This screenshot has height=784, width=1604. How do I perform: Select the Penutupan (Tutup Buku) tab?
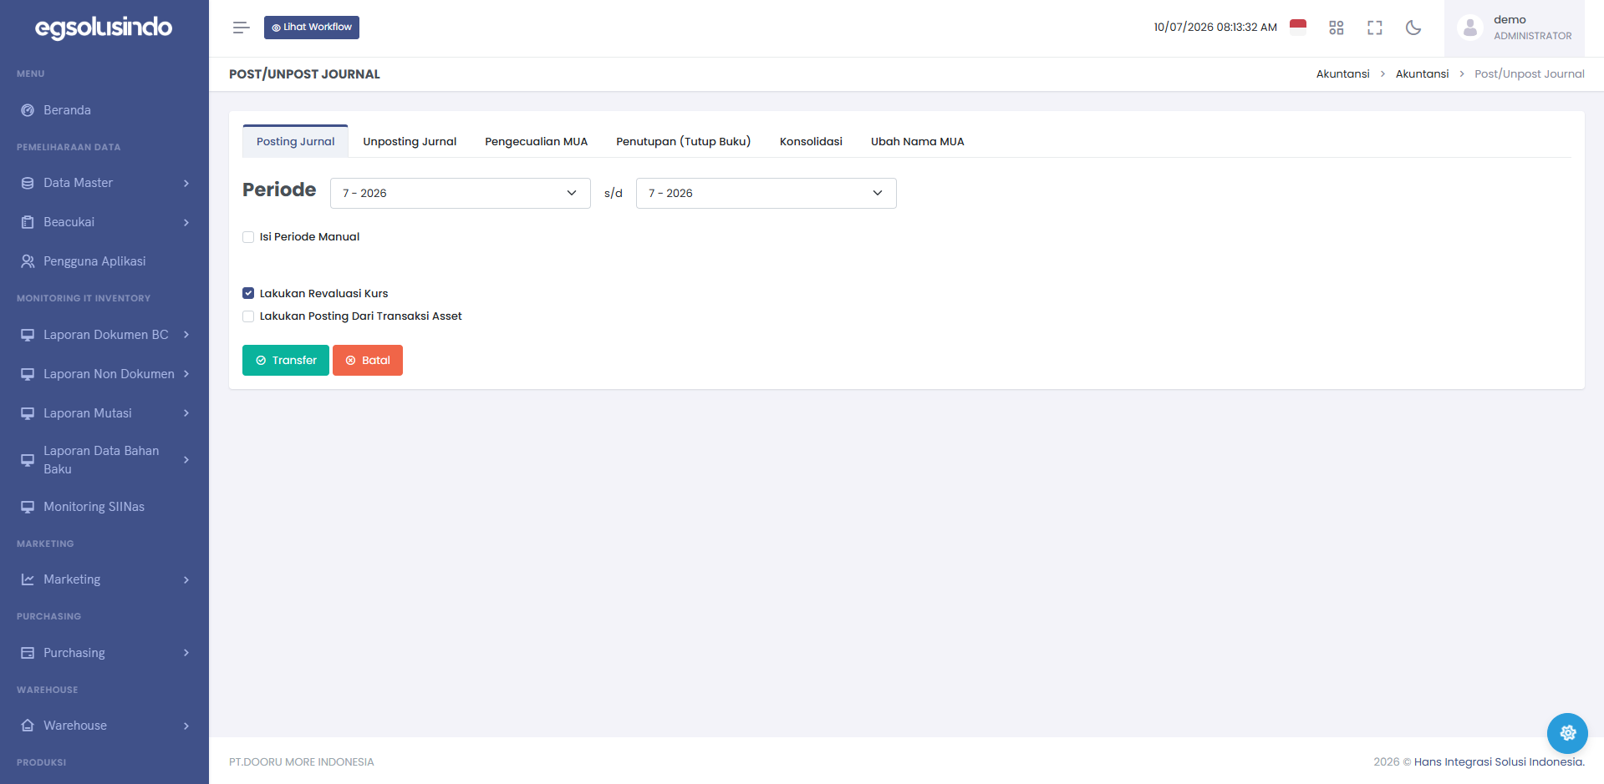point(684,142)
